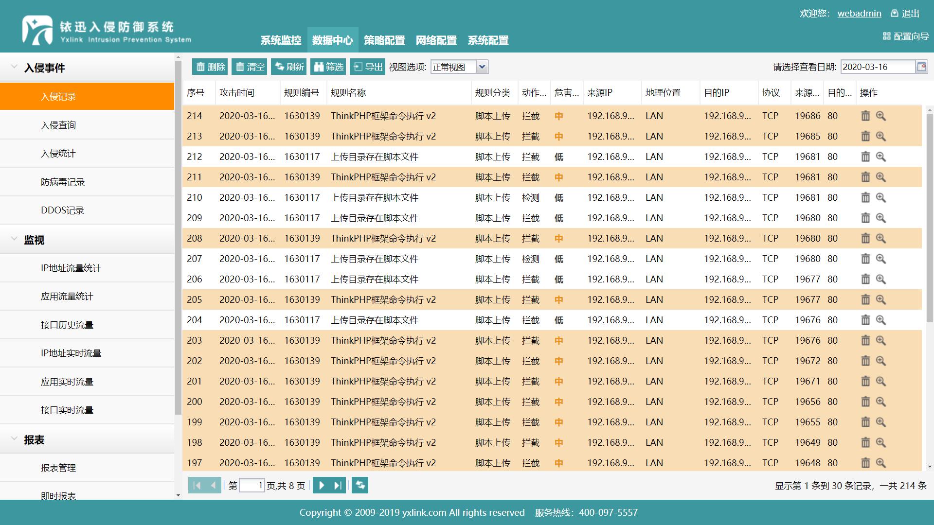
Task: Open the 筛选 filter button
Action: (328, 67)
